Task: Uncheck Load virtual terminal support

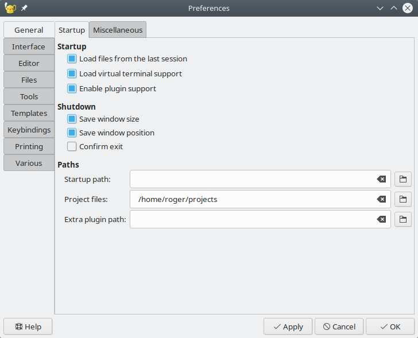Action: [x=72, y=73]
